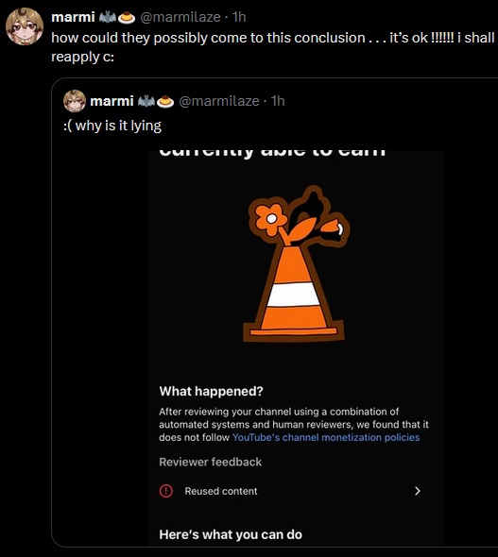Open the Reused content feedback row
The image size is (498, 557).
tap(290, 491)
